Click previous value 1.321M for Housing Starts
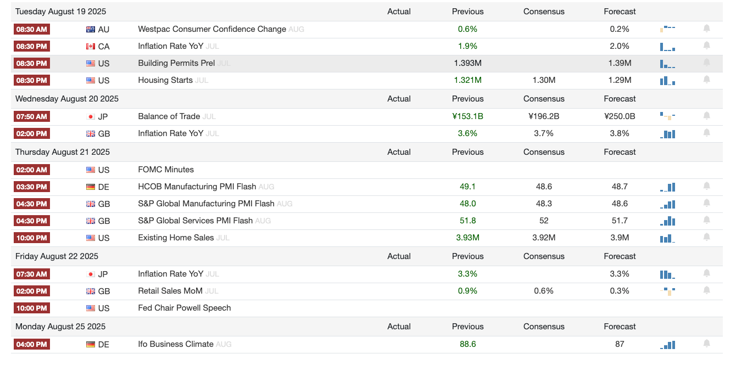This screenshot has height=371, width=736. [468, 80]
